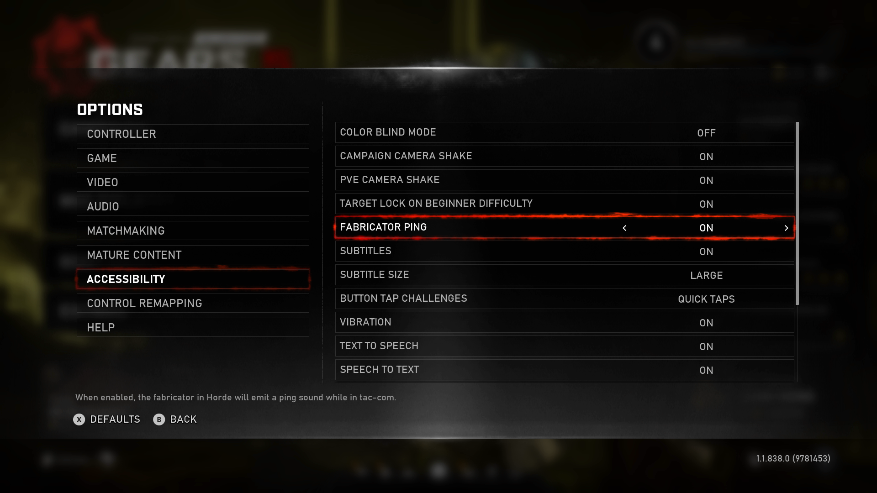The image size is (877, 493).
Task: Click the left arrow to change Fabricator Ping
Action: click(x=624, y=227)
